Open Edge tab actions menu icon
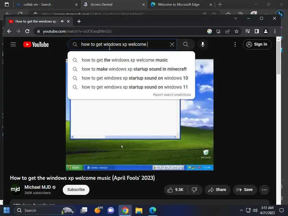The height and width of the screenshot is (216, 288). tap(7, 4)
